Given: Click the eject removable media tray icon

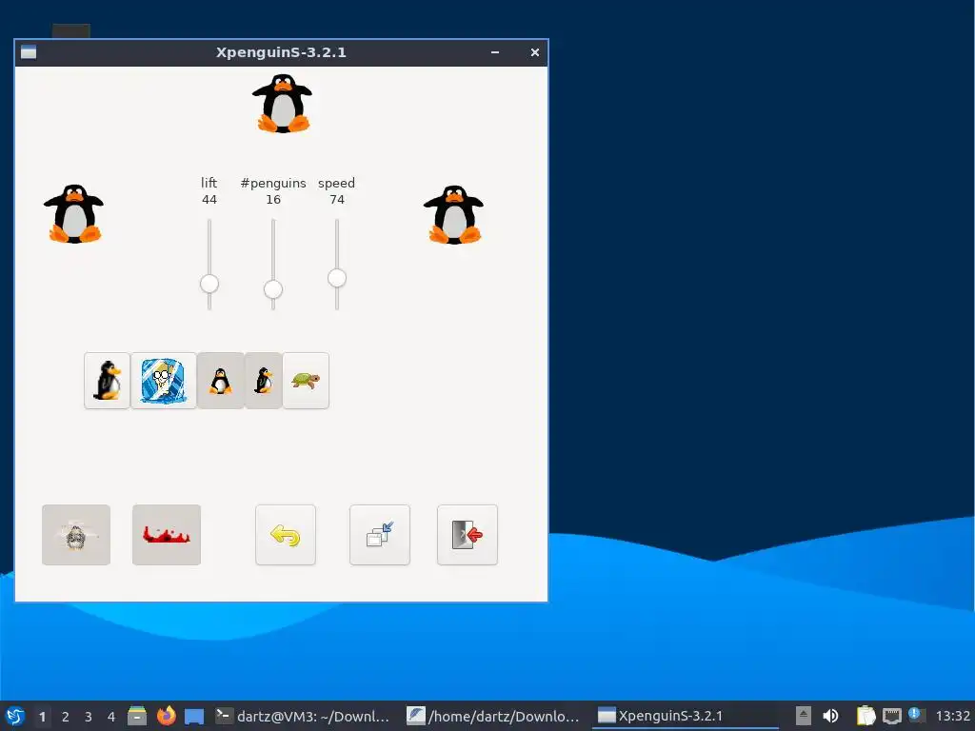Looking at the screenshot, I should [x=804, y=716].
